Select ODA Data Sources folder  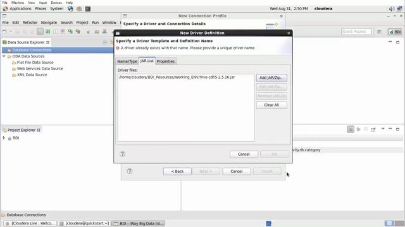tap(28, 56)
